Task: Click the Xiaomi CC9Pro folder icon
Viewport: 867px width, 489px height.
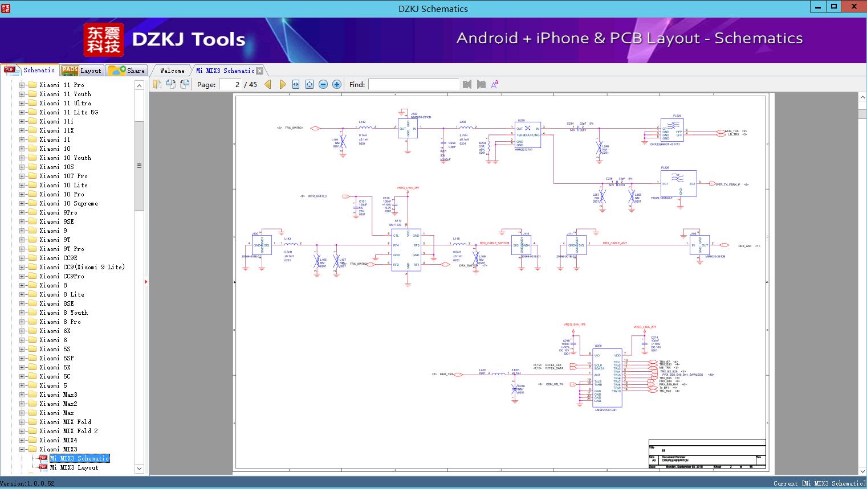Action: (x=32, y=276)
